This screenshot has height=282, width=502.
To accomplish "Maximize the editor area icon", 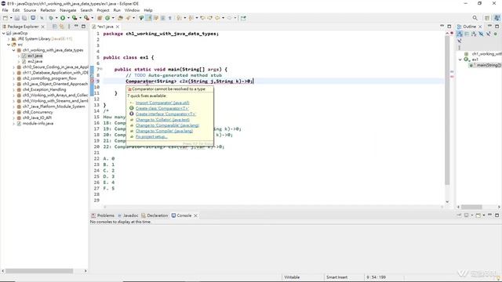I will 449,26.
